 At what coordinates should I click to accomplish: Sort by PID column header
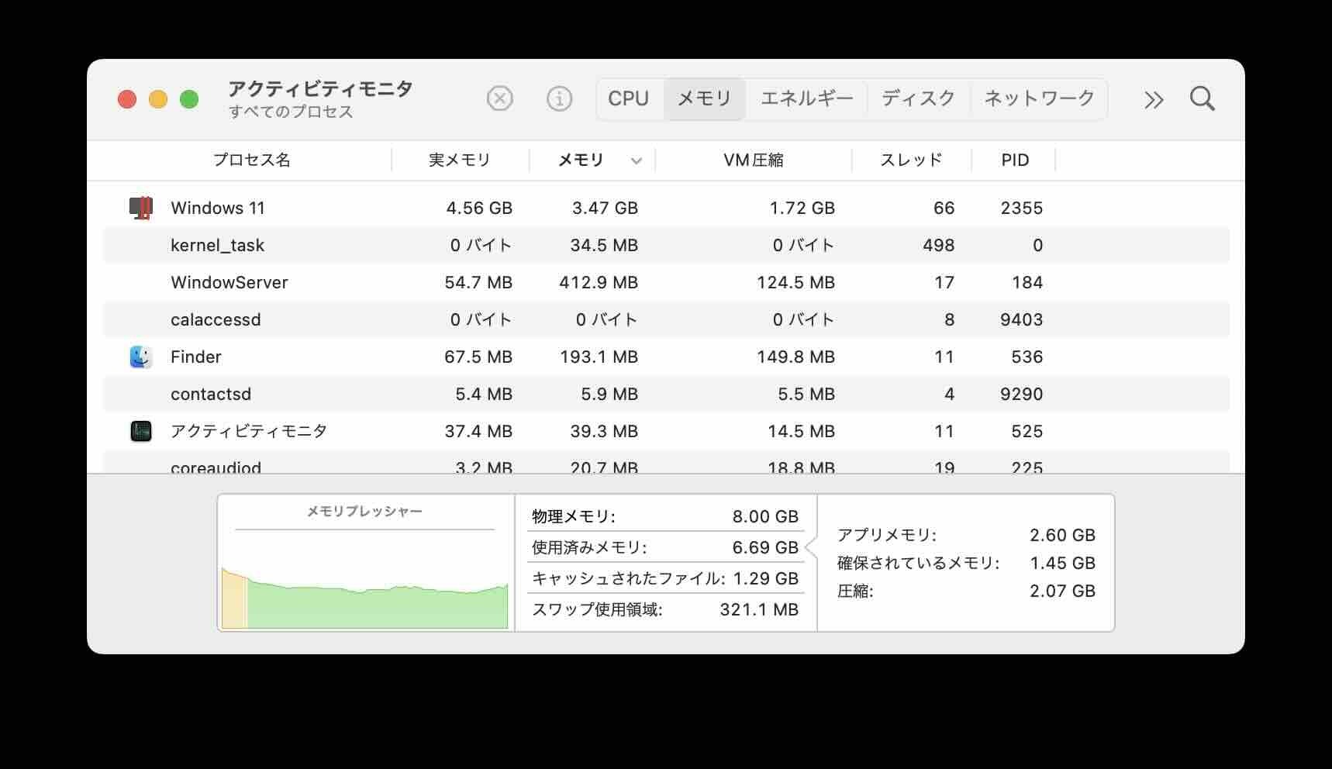coord(1014,160)
